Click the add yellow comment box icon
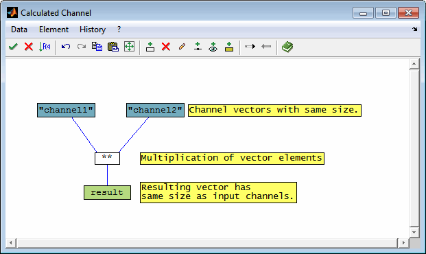 (x=229, y=47)
